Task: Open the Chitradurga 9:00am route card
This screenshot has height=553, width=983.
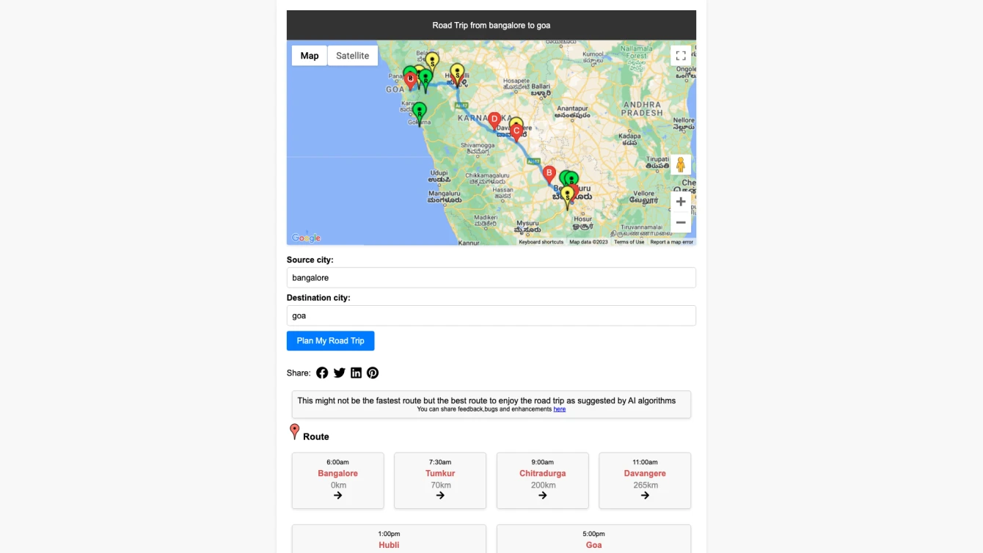Action: pos(542,480)
